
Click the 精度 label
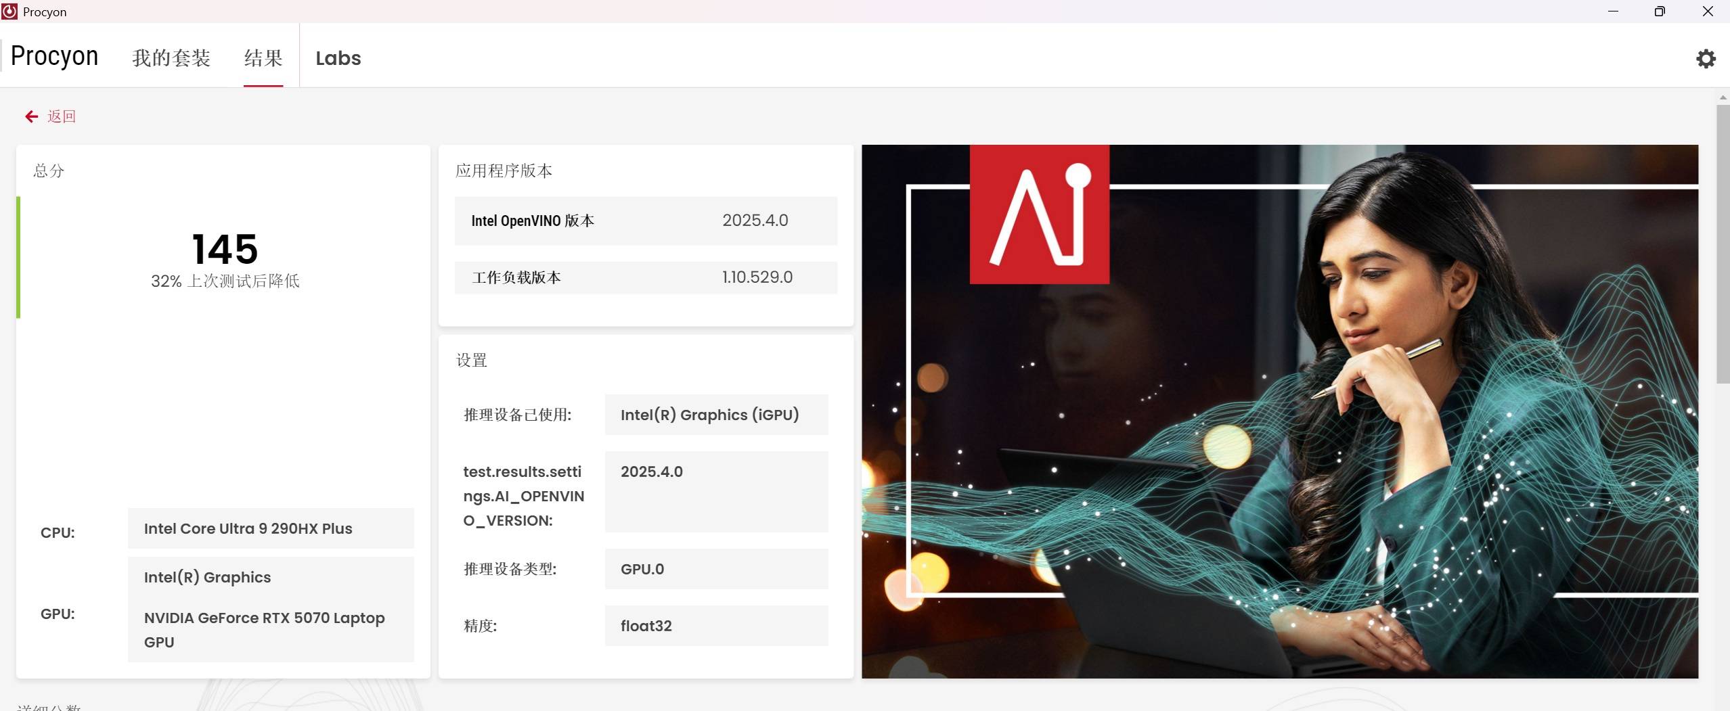coord(481,626)
